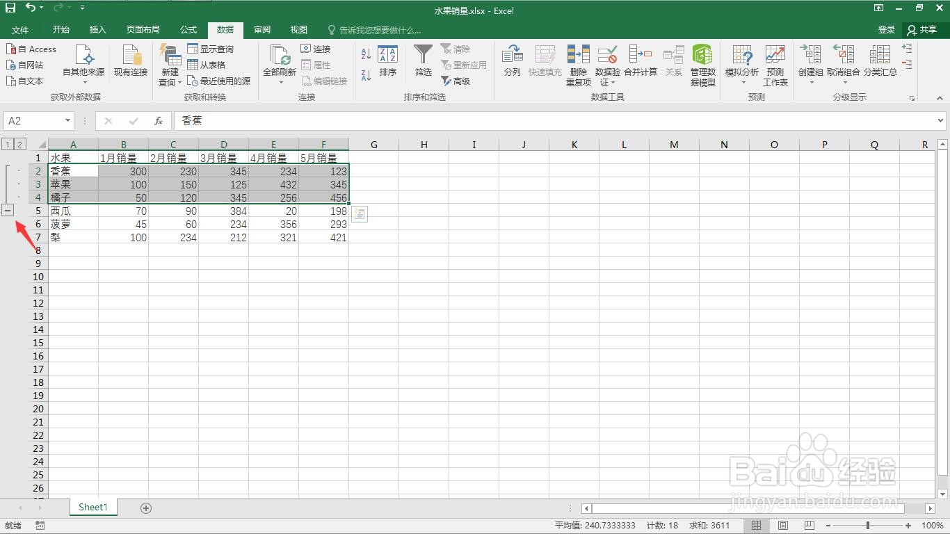Open existing connections (现有连接)

[131, 61]
